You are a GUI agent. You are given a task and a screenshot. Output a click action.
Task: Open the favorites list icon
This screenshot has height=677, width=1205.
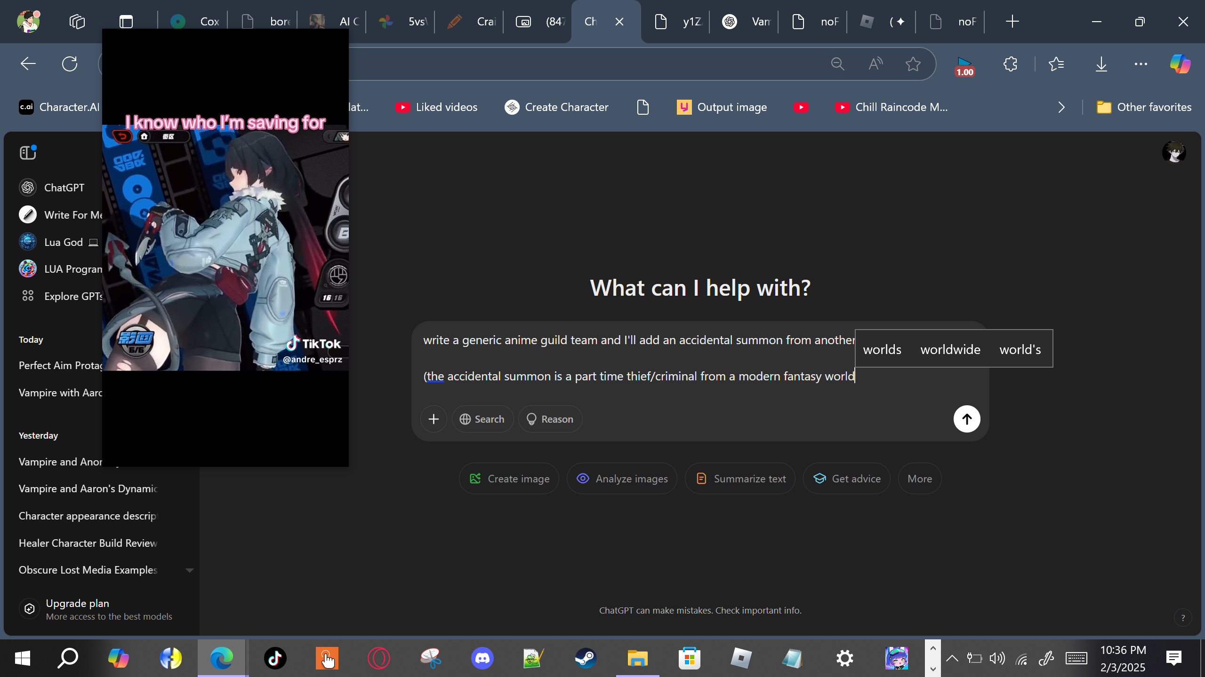pos(1056,64)
